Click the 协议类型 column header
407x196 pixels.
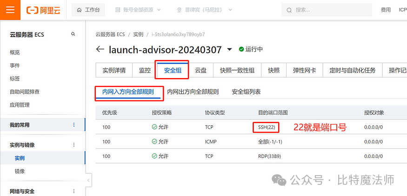(x=214, y=113)
